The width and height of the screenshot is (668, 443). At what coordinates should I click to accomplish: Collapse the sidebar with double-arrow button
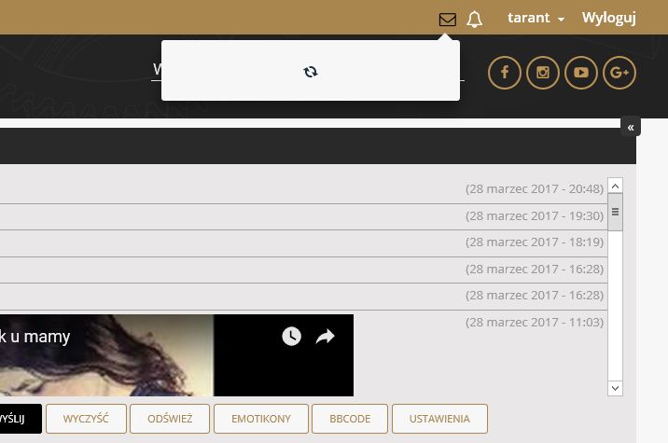pos(631,127)
